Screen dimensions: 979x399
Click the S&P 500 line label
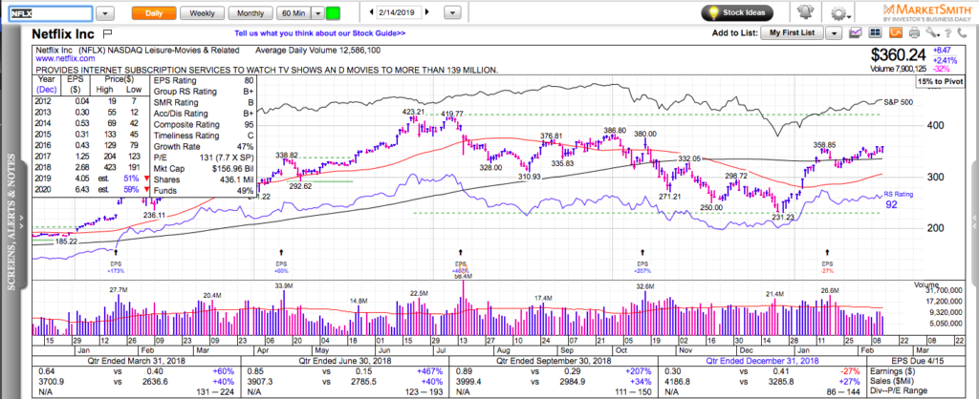pyautogui.click(x=901, y=102)
